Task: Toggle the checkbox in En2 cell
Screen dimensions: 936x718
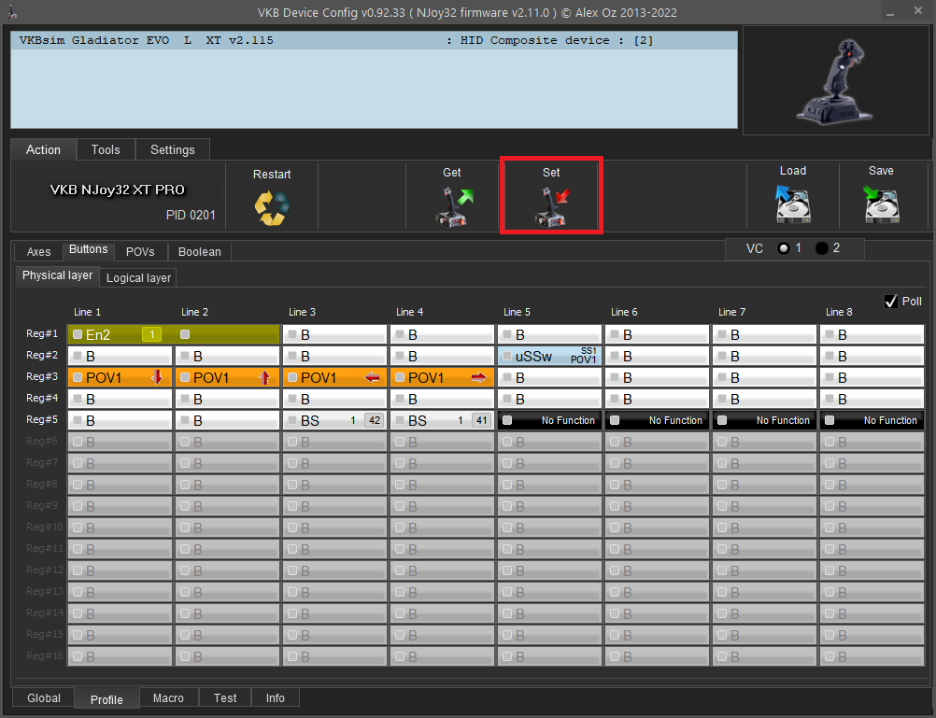Action: click(78, 334)
